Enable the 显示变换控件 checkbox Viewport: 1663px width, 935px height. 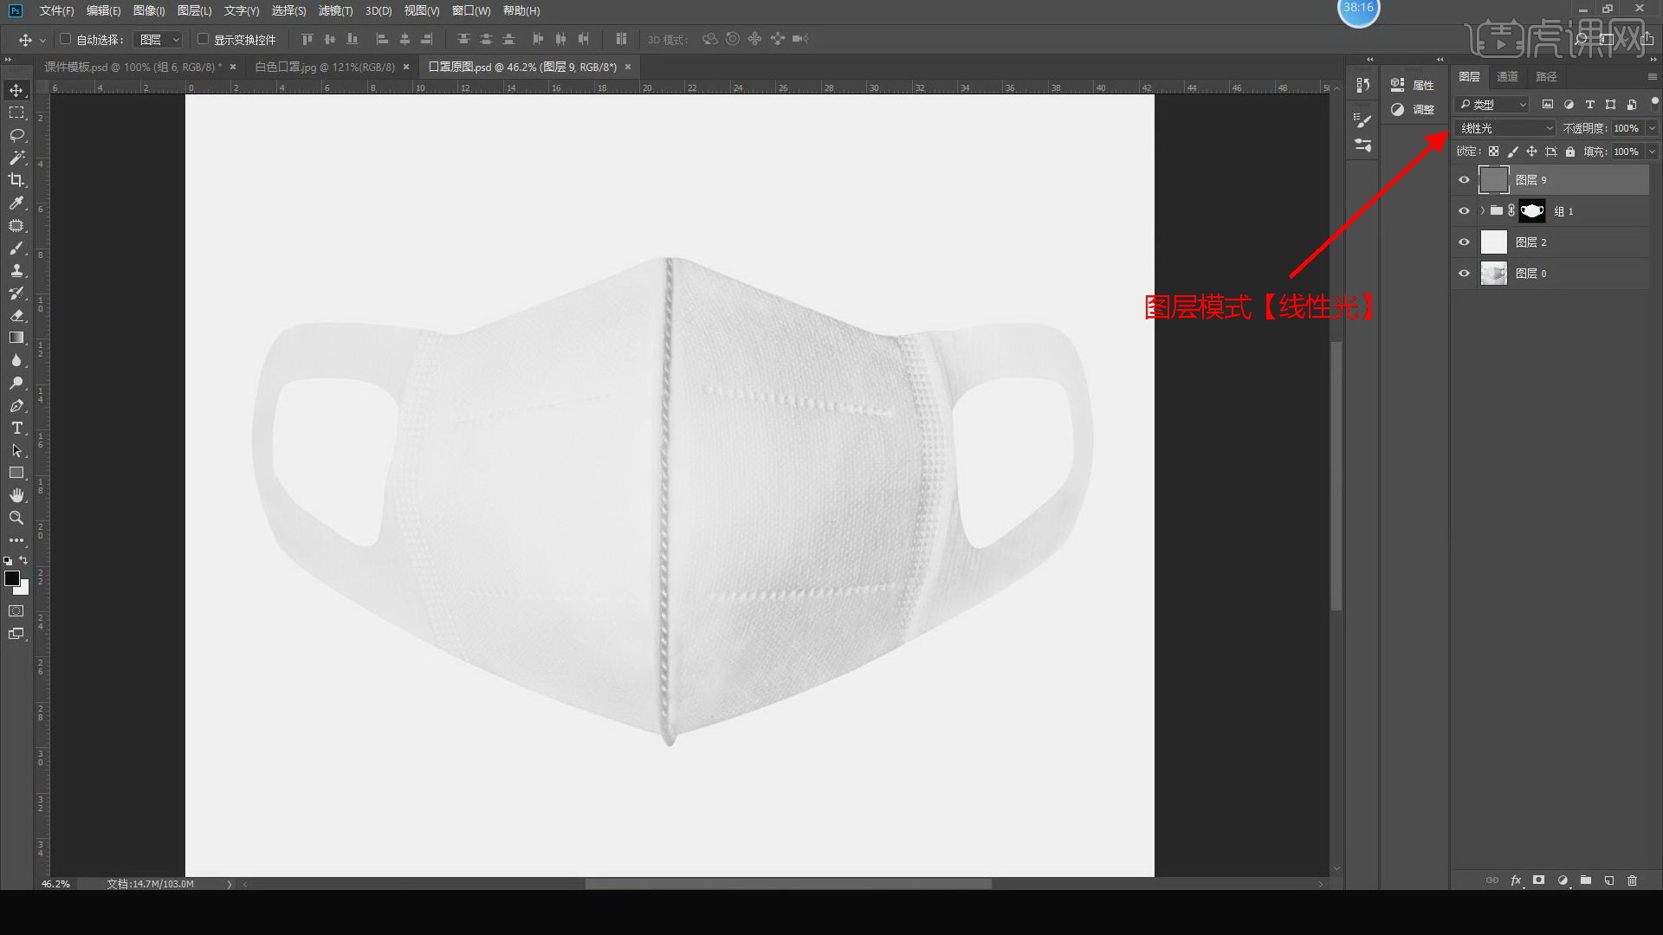[203, 39]
